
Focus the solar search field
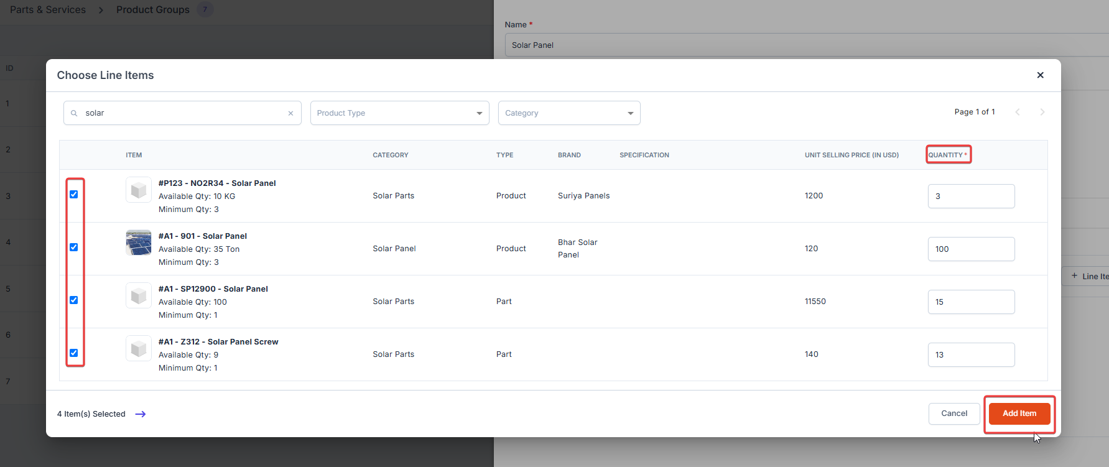click(182, 113)
